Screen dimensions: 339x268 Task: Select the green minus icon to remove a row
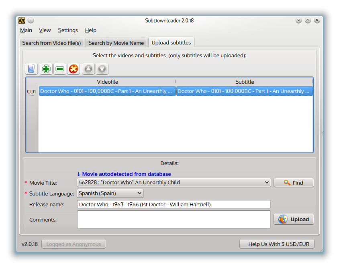pos(59,69)
